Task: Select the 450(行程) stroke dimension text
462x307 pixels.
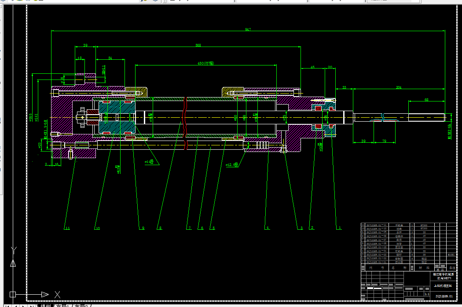Action: pyautogui.click(x=205, y=63)
